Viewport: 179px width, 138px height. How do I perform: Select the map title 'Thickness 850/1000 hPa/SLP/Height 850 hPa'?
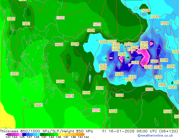click(46, 131)
